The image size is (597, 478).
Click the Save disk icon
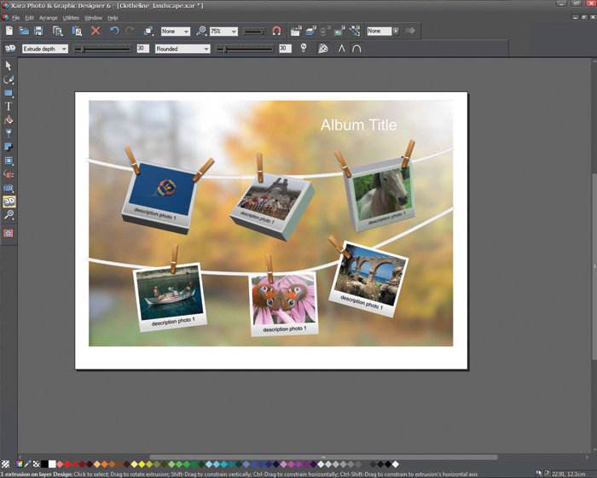click(x=38, y=31)
